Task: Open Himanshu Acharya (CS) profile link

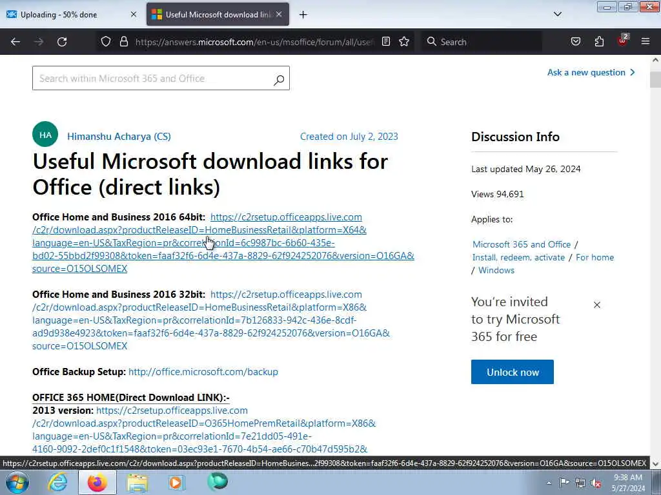Action: click(119, 137)
